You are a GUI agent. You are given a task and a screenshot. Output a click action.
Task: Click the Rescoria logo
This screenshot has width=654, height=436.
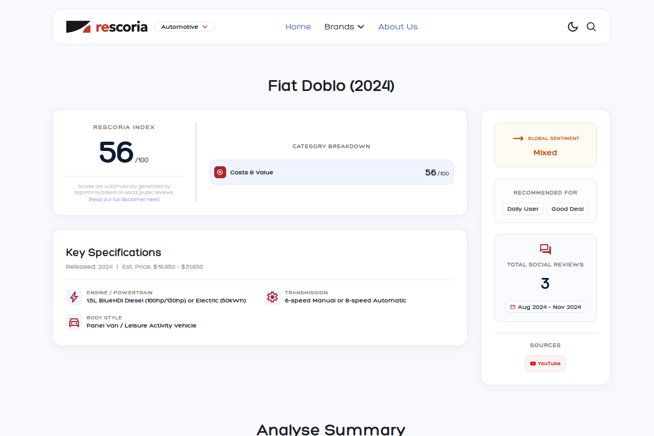pyautogui.click(x=107, y=27)
